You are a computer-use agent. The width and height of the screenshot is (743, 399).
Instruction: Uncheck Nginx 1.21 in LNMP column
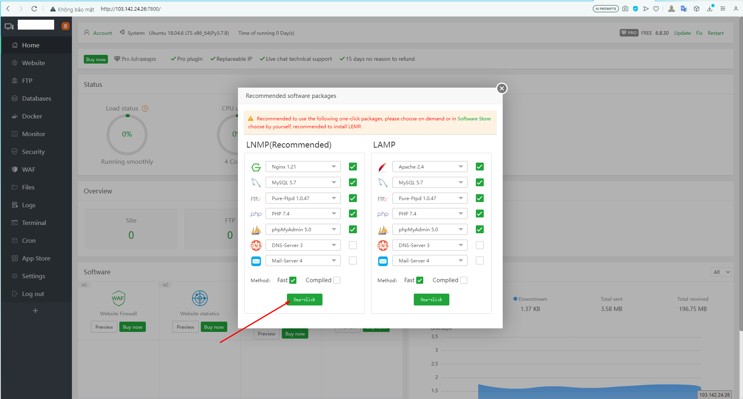(353, 167)
